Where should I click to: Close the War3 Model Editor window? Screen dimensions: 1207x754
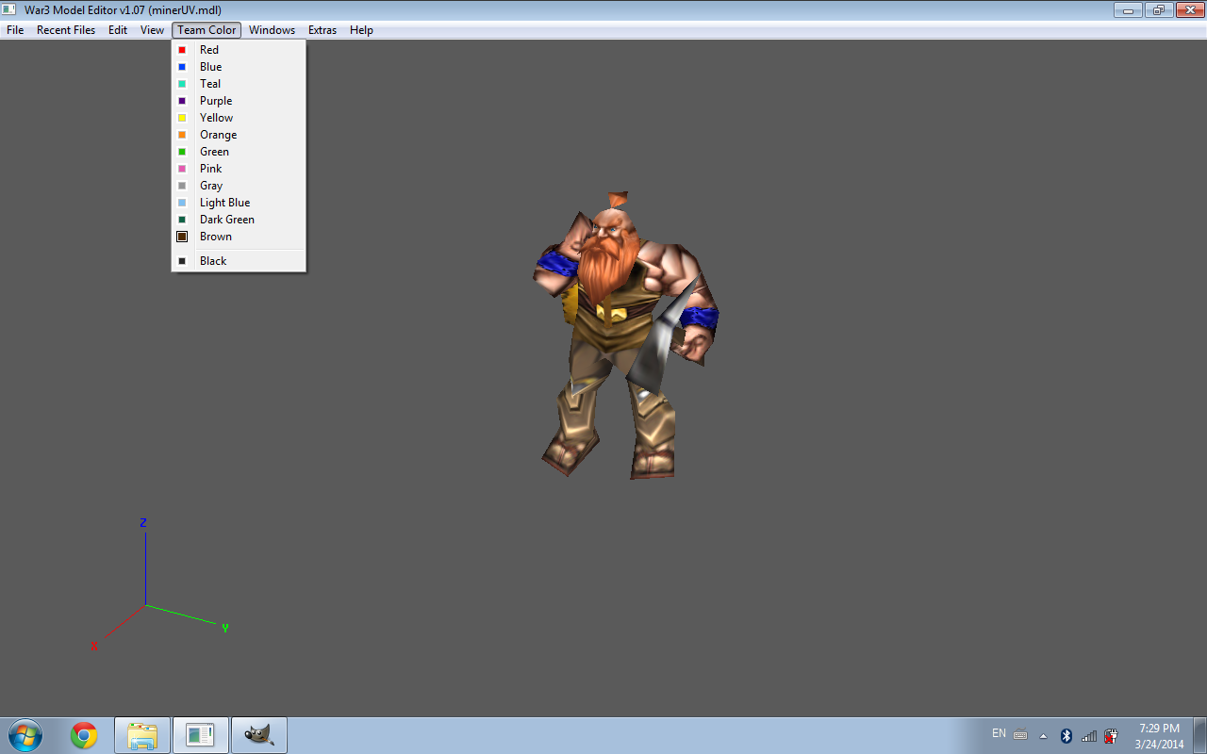click(x=1189, y=10)
